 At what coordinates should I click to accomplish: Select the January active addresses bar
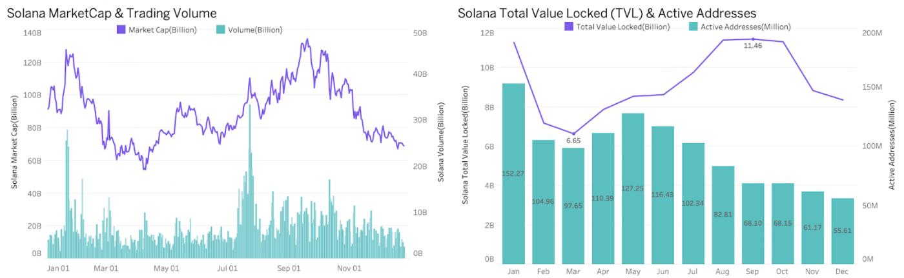513,174
